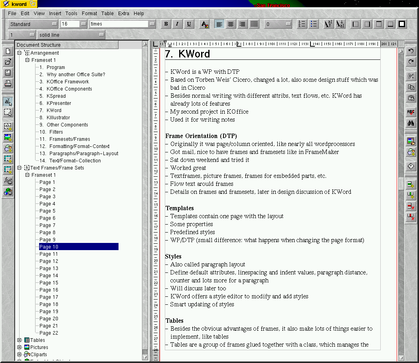This screenshot has height=363, width=419.
Task: Save the document with floppy icon
Action: point(8,73)
